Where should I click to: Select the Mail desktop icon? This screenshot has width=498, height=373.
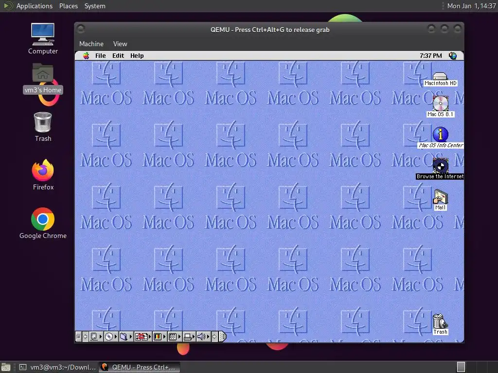pos(440,200)
